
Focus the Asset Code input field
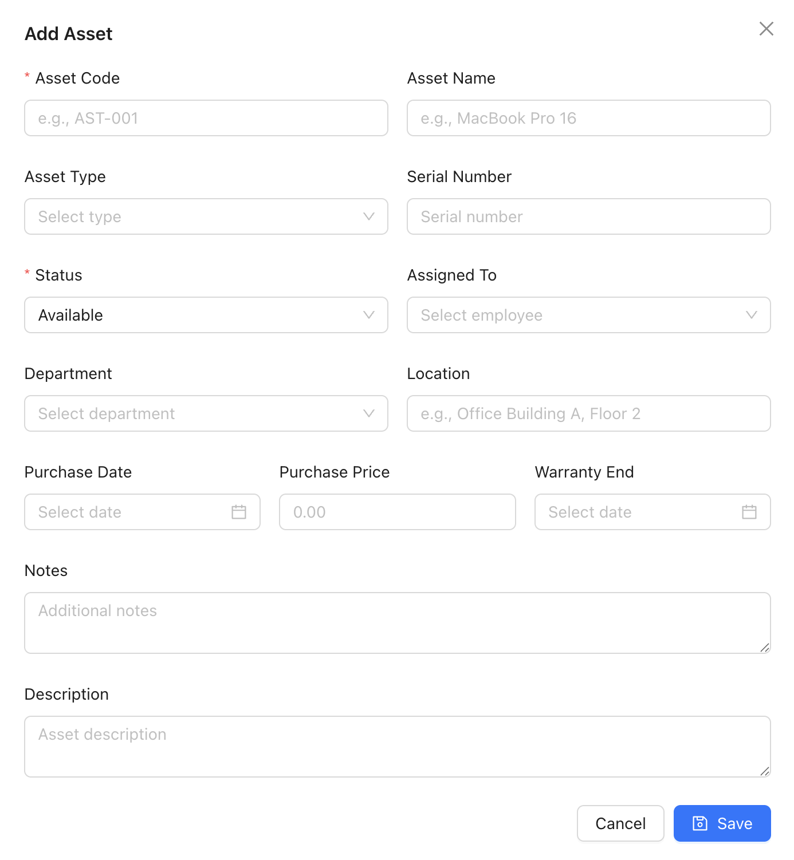(x=206, y=118)
